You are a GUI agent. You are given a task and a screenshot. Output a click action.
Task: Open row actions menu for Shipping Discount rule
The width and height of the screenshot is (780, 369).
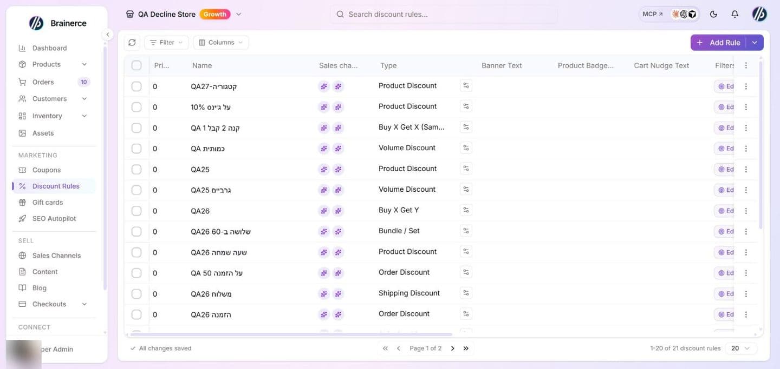746,294
